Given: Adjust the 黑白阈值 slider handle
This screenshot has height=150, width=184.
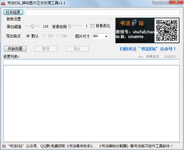Looking at the screenshot, I should click(x=33, y=26).
